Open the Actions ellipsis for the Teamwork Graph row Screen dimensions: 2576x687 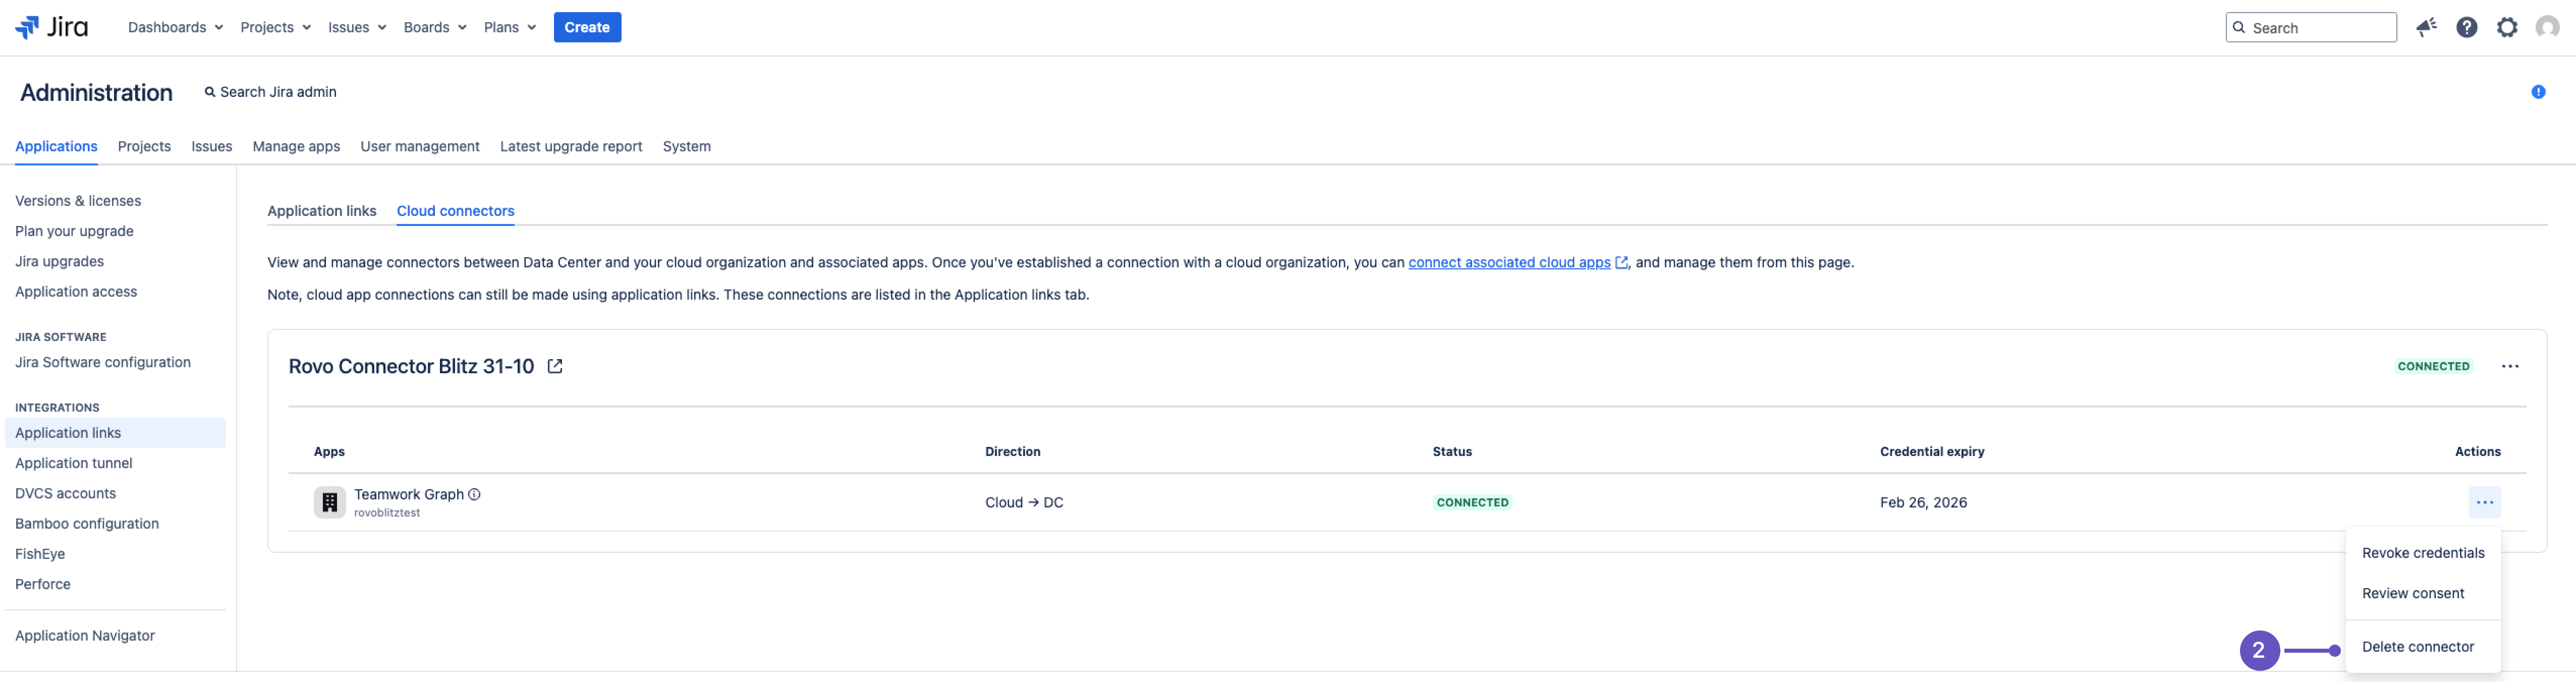click(x=2485, y=502)
